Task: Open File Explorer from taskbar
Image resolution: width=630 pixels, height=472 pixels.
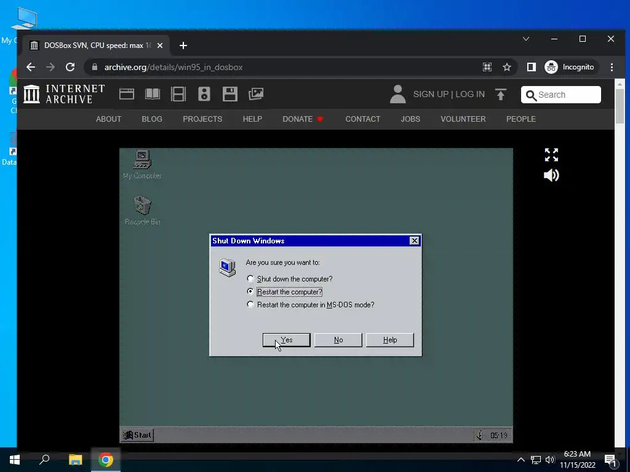Action: (75, 460)
